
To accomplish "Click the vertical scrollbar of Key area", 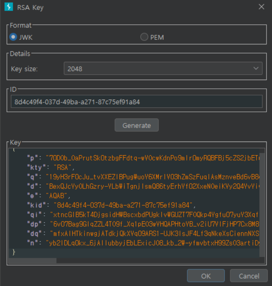I will tap(262, 205).
